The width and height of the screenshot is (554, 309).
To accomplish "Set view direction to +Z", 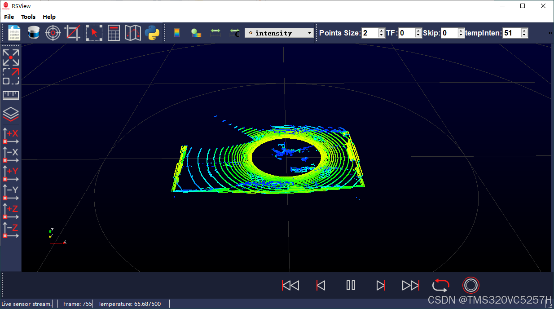I will point(11,211).
